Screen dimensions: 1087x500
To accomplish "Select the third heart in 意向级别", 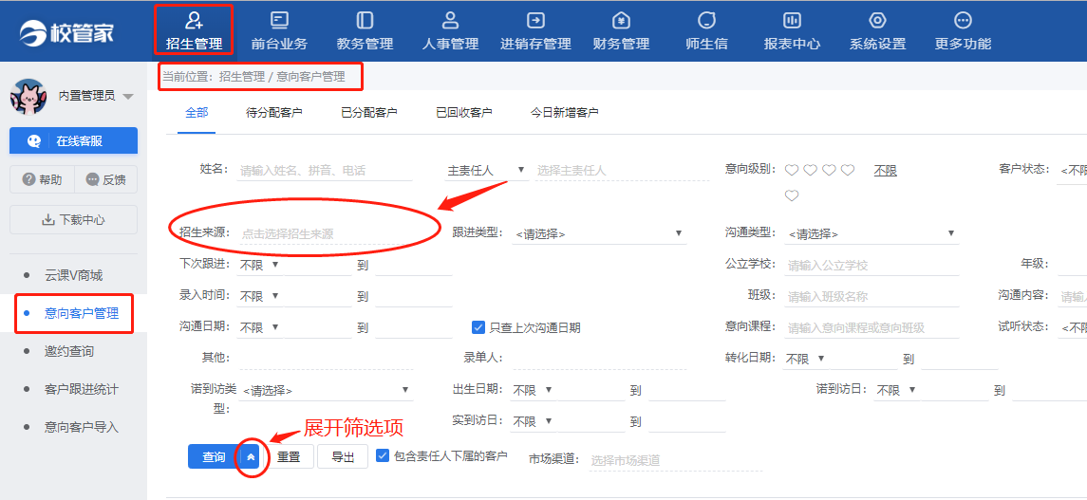I will point(829,171).
